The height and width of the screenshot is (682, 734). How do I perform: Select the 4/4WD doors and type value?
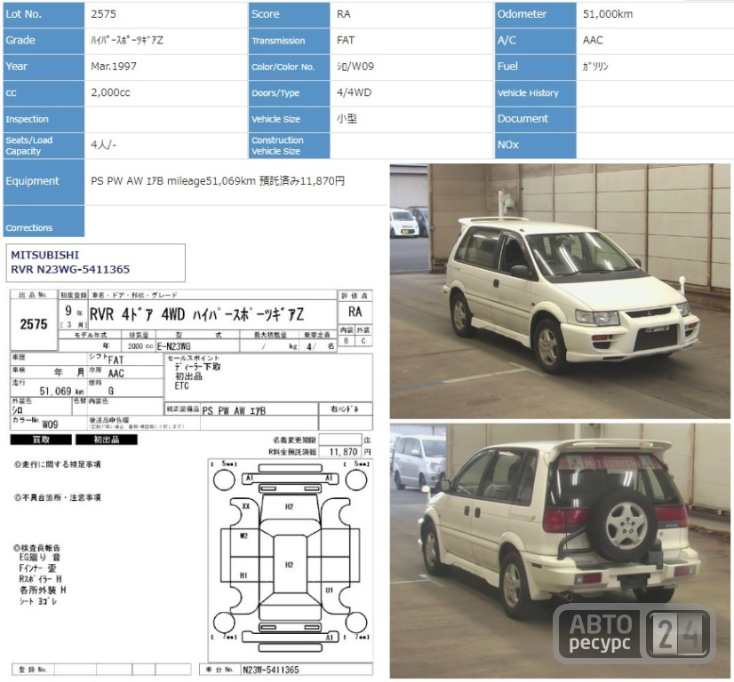(x=354, y=92)
